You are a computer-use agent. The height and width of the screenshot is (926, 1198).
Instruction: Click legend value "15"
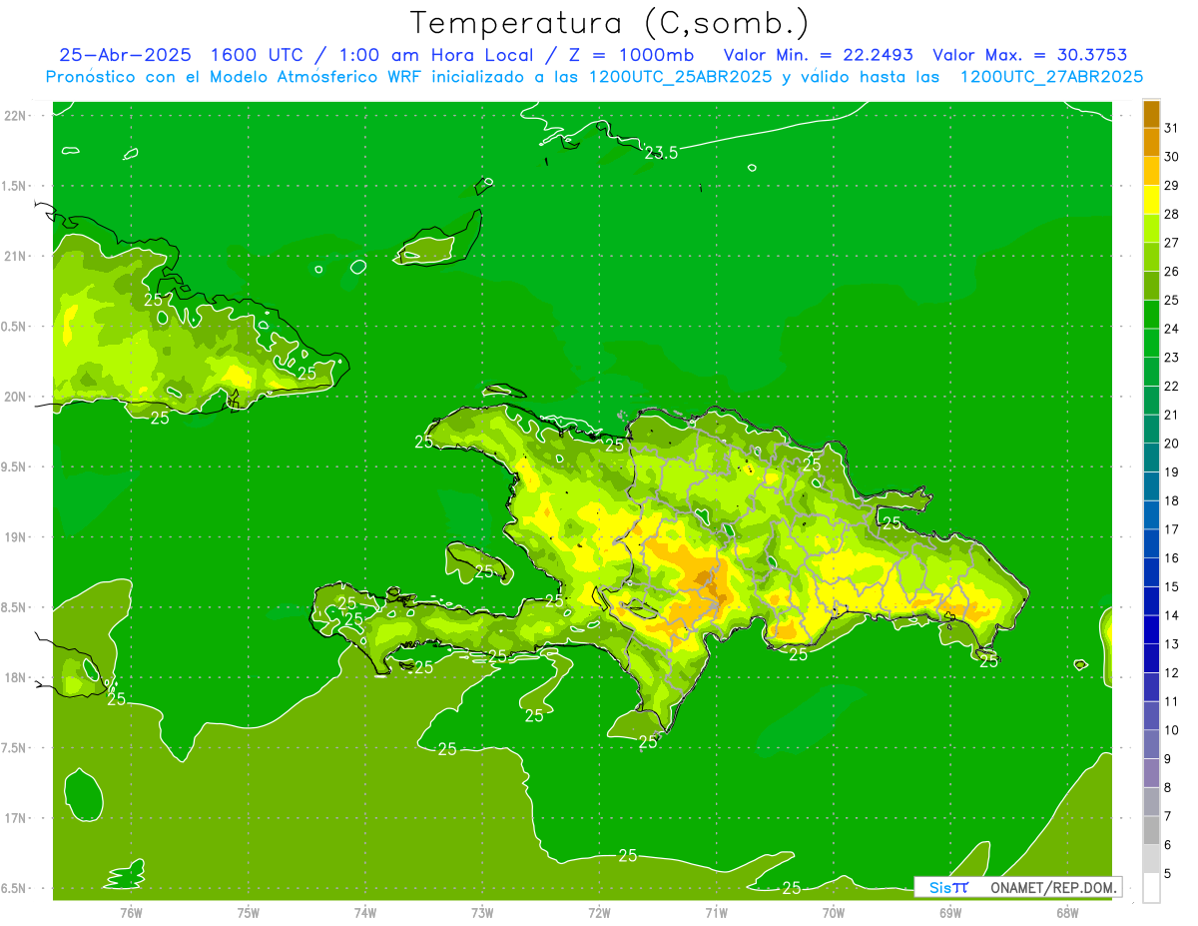point(1171,586)
